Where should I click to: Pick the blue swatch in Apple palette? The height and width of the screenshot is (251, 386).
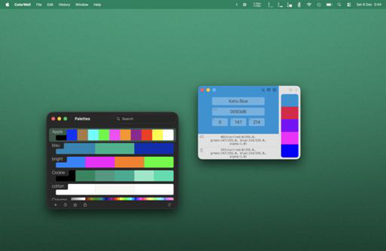72,135
